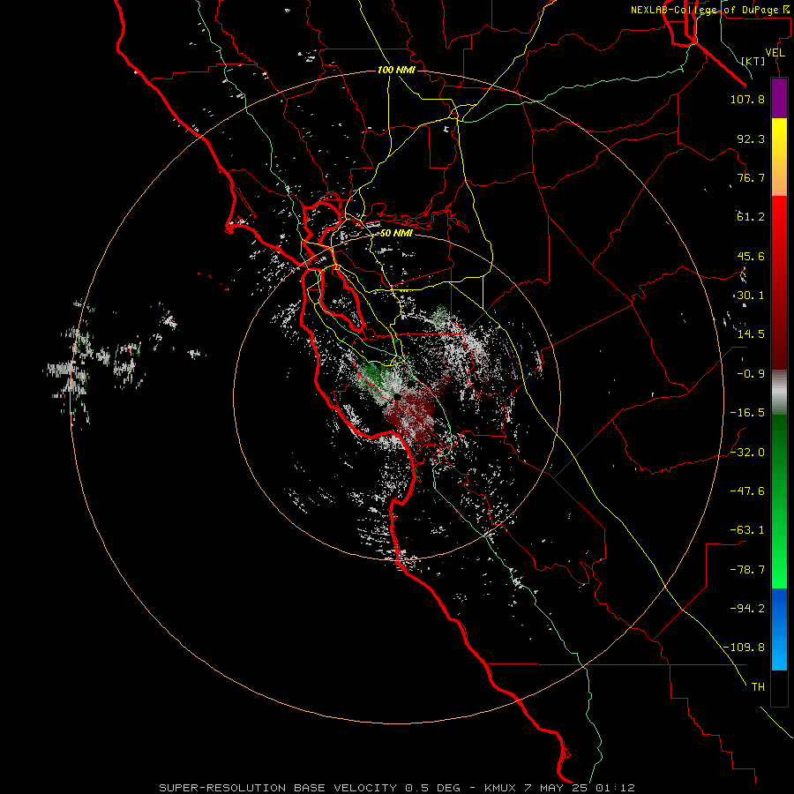Viewport: 794px width, 794px height.
Task: Click the 92.3 scale value
Action: pos(751,139)
